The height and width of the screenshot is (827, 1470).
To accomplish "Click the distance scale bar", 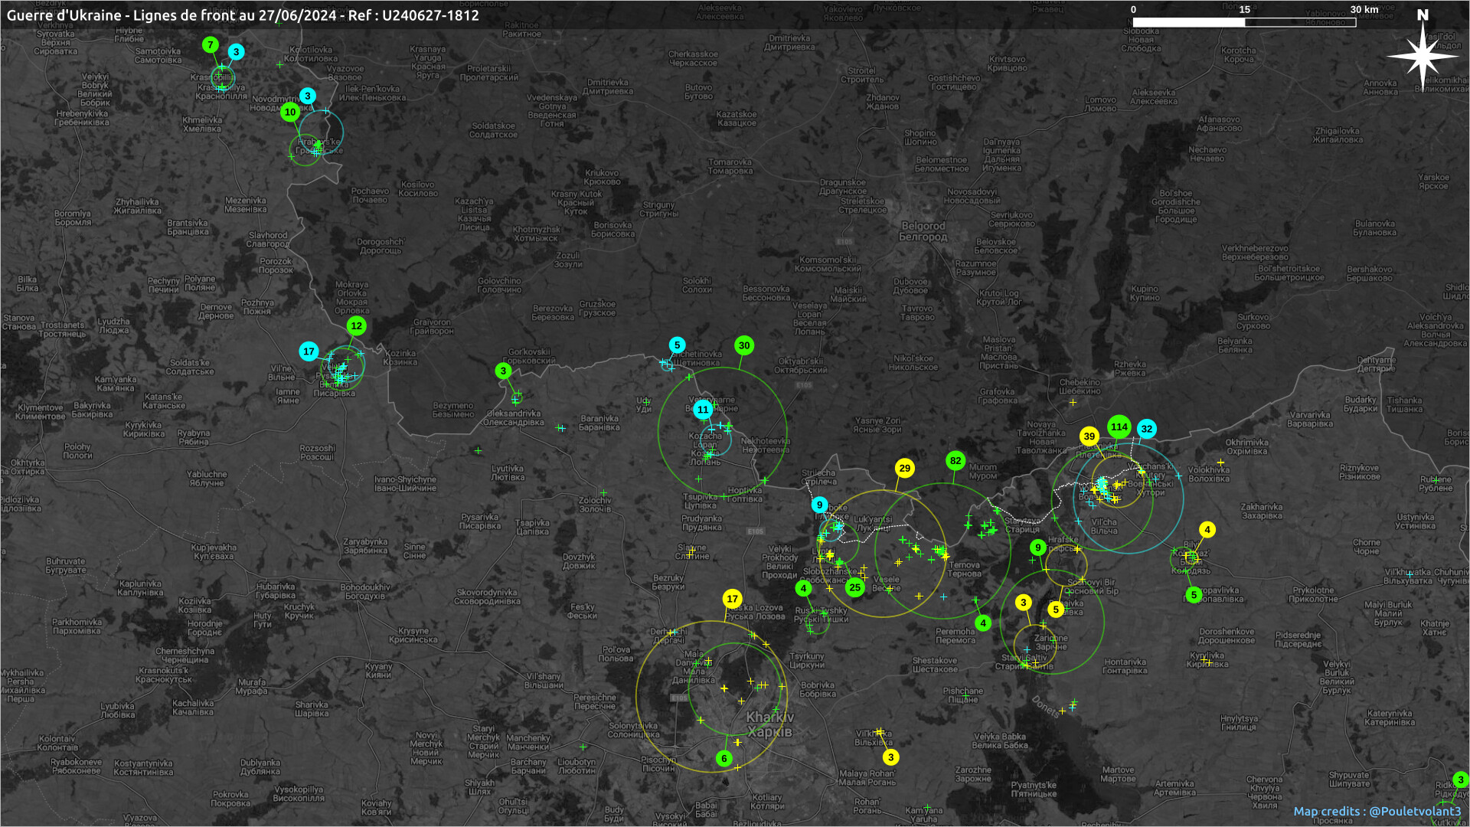I will tap(1244, 22).
